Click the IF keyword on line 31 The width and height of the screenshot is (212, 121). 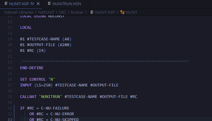(x=22, y=108)
